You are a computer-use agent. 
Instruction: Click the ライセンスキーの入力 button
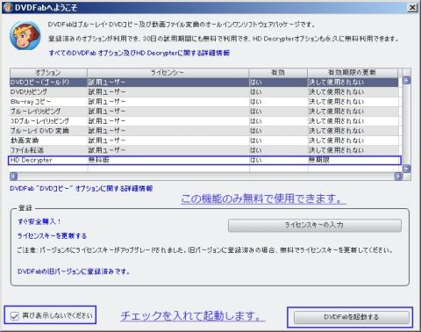click(315, 225)
